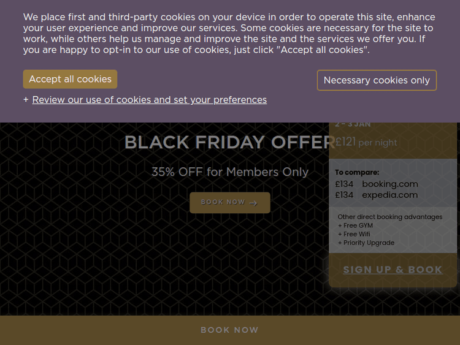Follow the SIGN UP & BOOK link
The width and height of the screenshot is (460, 345).
(x=393, y=270)
